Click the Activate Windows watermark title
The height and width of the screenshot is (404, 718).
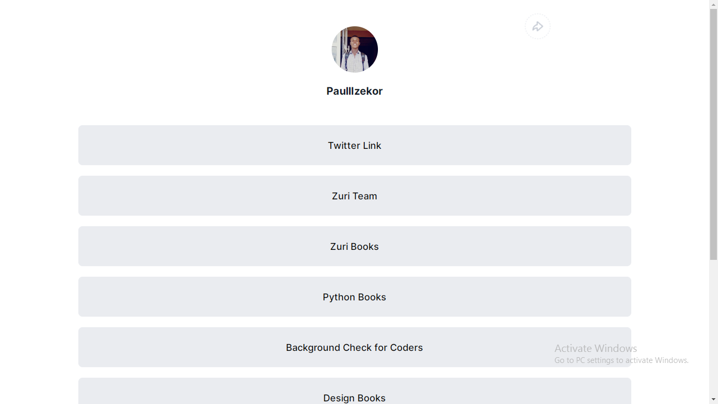pos(596,348)
